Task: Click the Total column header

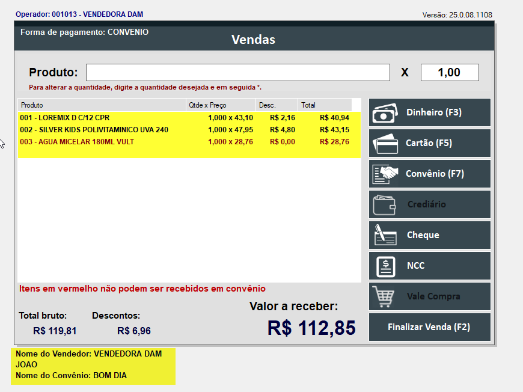Action: pos(325,105)
